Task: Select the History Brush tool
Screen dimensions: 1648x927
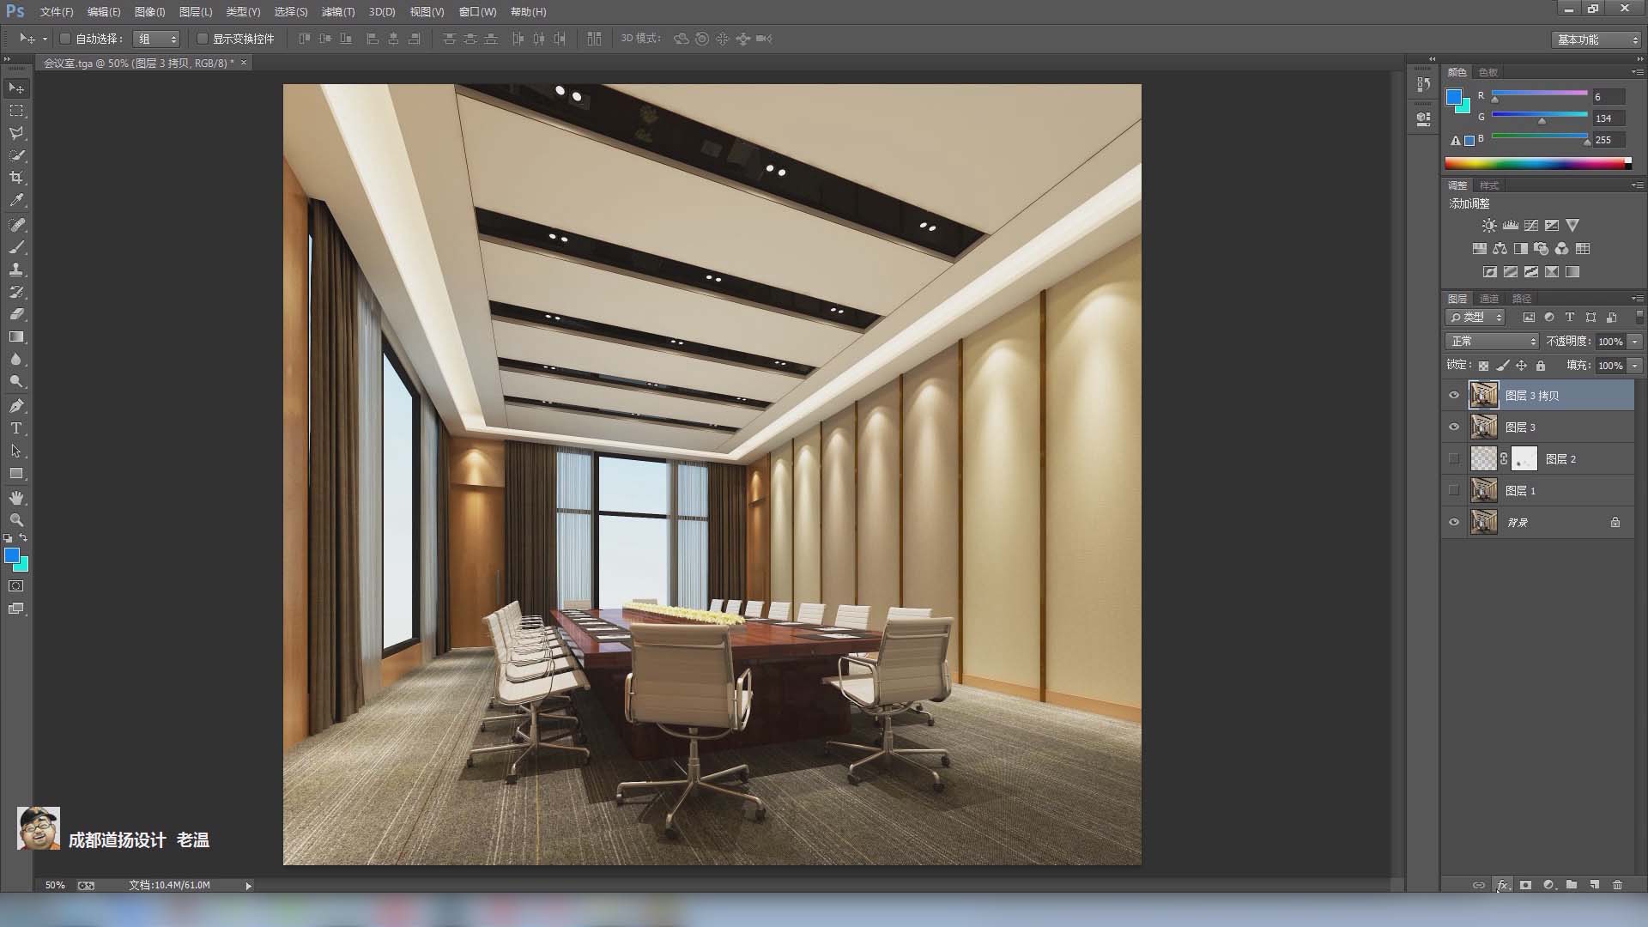Action: click(x=16, y=292)
